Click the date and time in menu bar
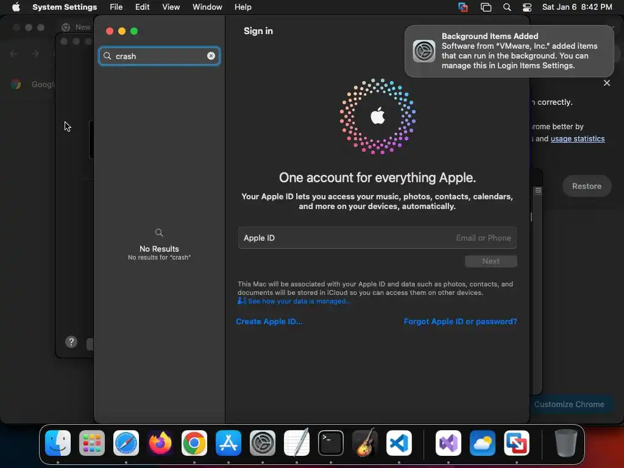Viewport: 624px width, 468px height. 576,7
